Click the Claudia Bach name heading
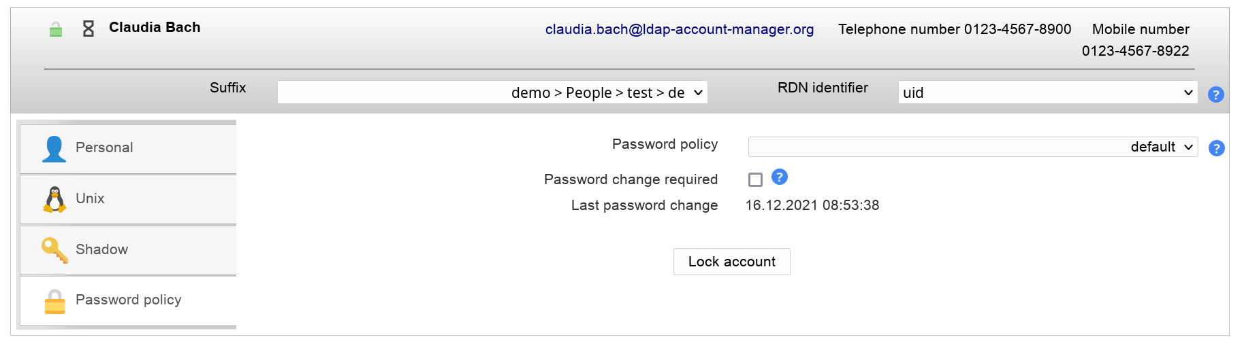This screenshot has width=1242, height=352. click(155, 27)
